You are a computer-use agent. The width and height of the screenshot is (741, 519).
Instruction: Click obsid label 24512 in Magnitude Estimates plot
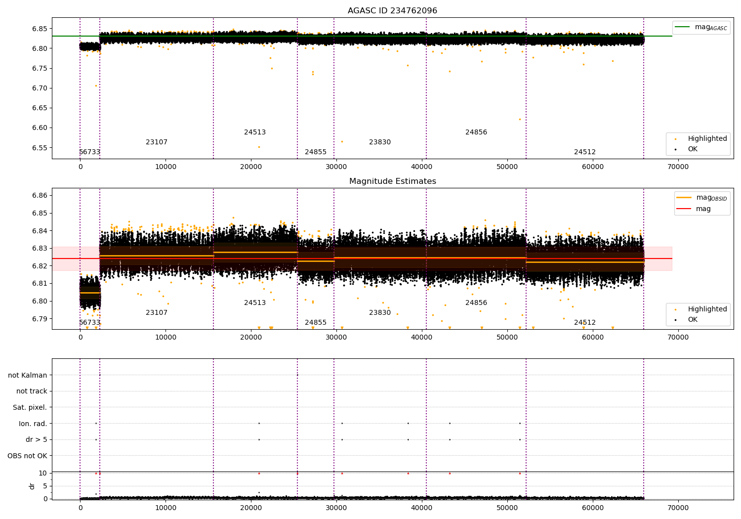pyautogui.click(x=585, y=323)
